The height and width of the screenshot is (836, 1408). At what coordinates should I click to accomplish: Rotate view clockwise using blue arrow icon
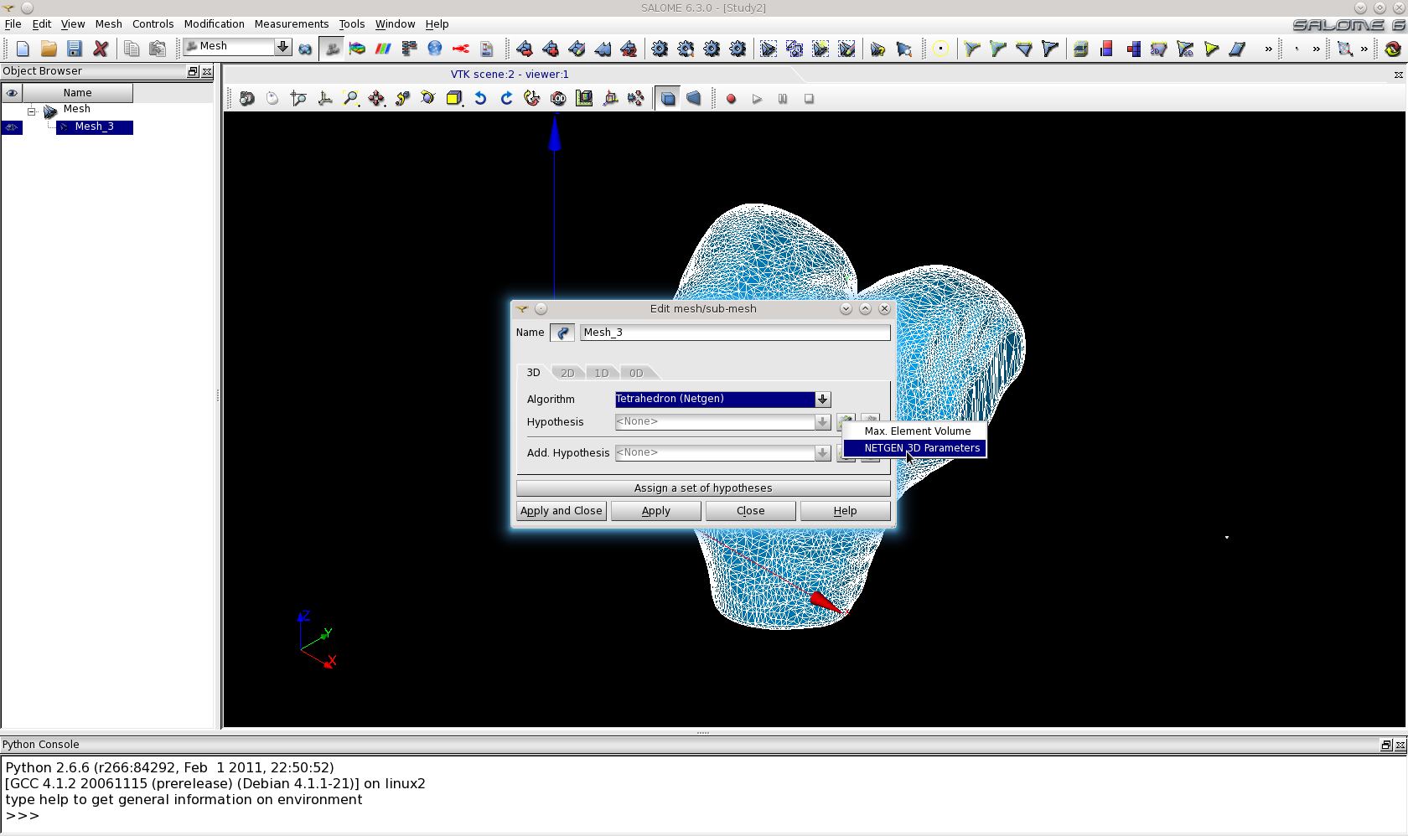[506, 99]
